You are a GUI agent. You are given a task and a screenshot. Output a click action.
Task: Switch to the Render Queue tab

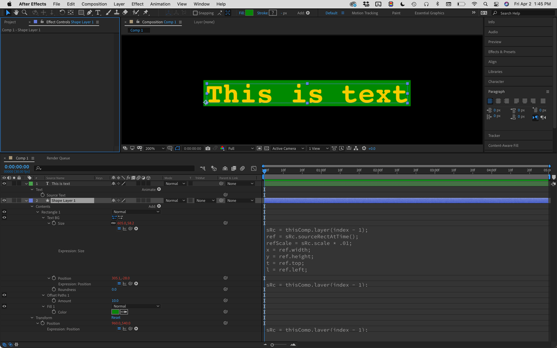58,158
